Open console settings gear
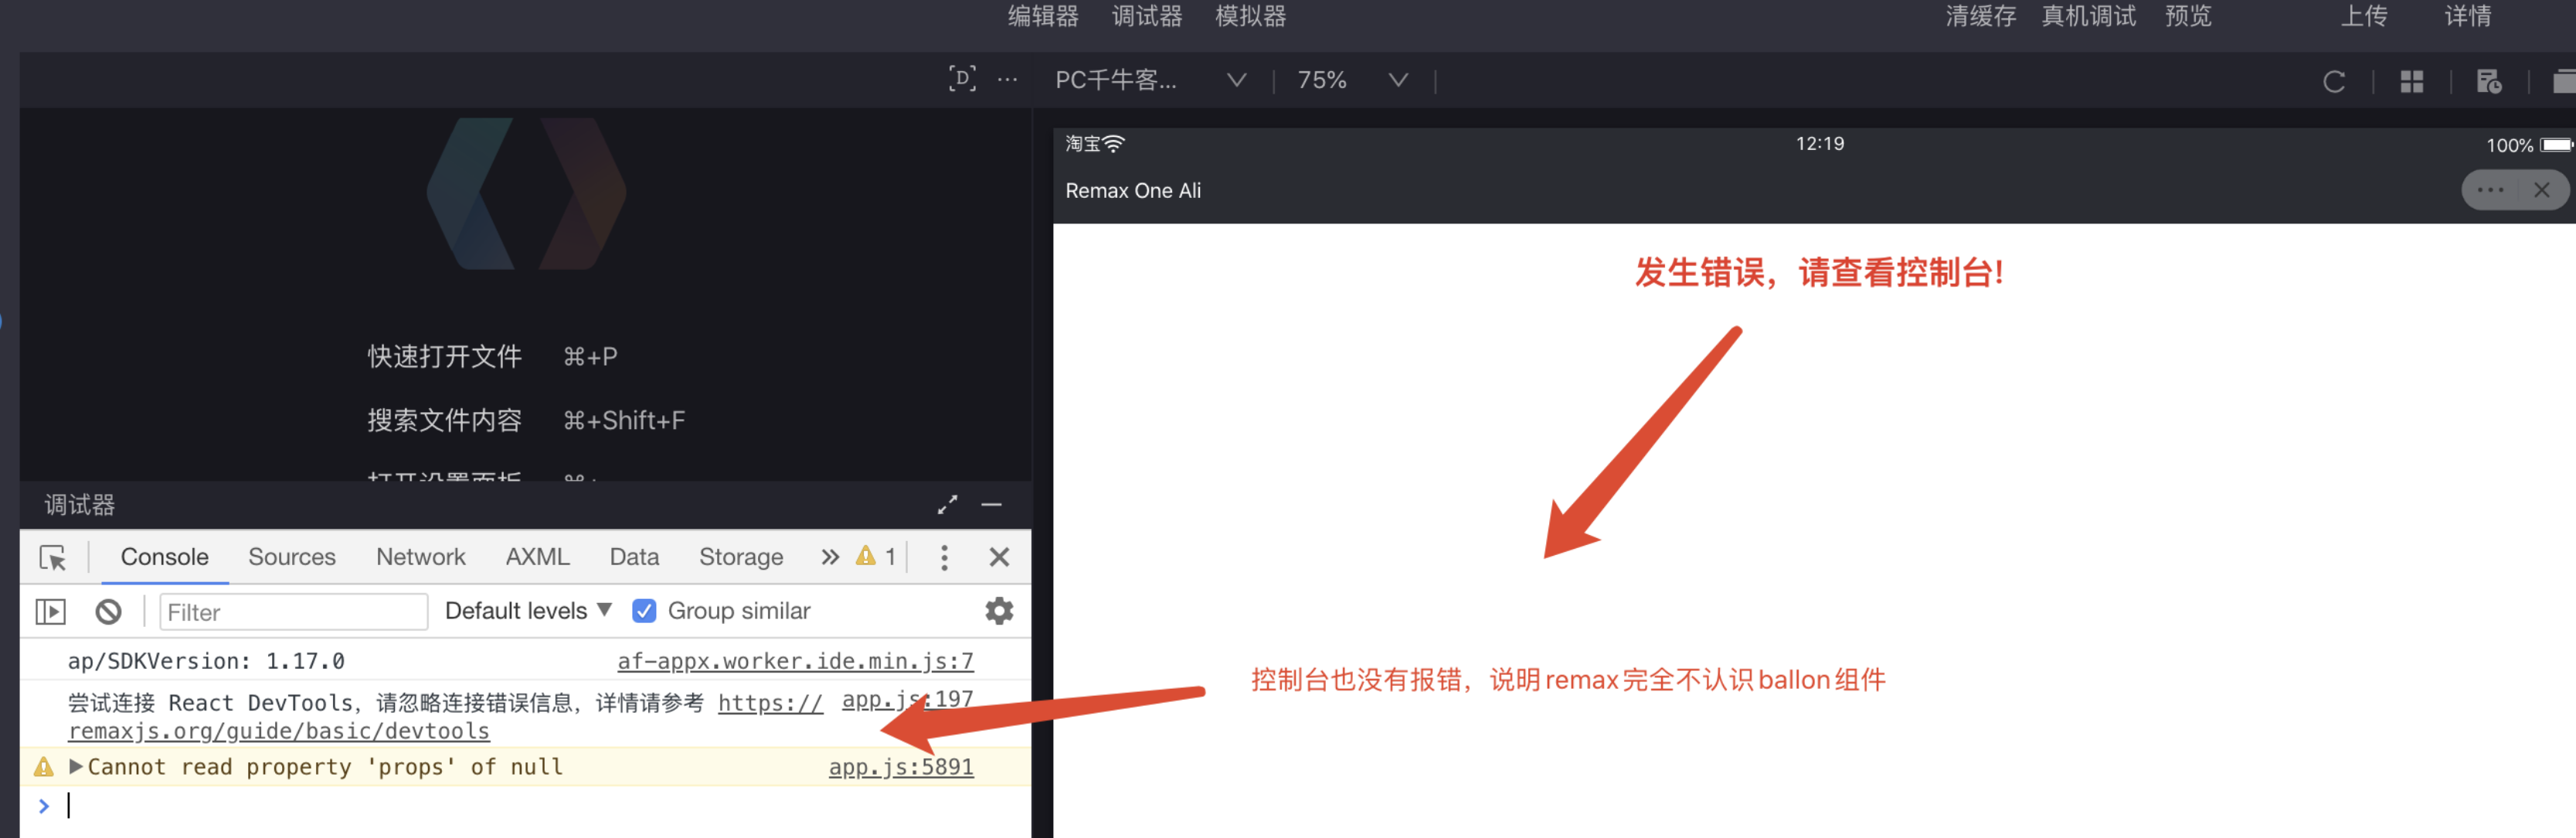This screenshot has width=2576, height=838. coord(998,610)
